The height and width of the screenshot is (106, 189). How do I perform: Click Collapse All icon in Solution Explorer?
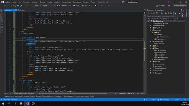(168, 13)
